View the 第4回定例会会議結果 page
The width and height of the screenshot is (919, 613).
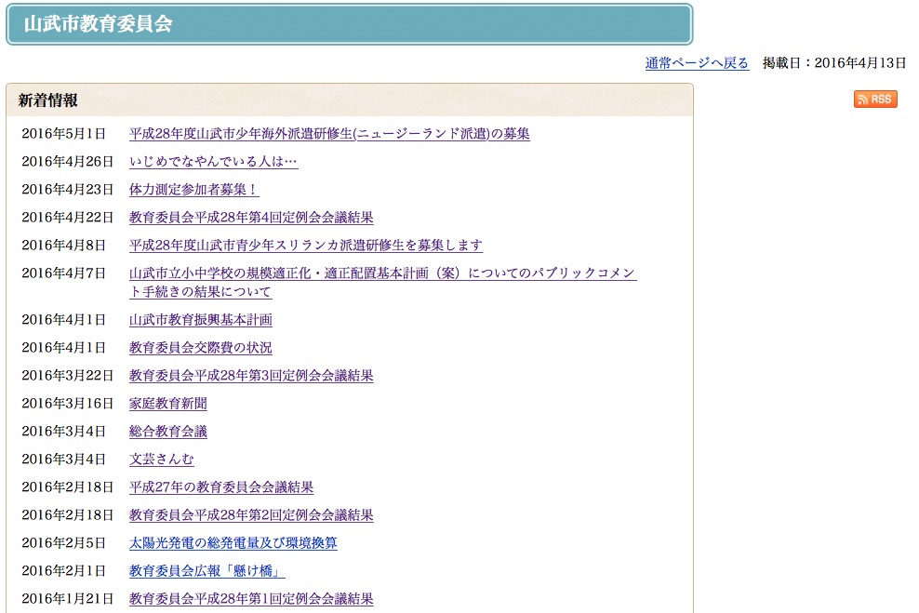pyautogui.click(x=251, y=217)
